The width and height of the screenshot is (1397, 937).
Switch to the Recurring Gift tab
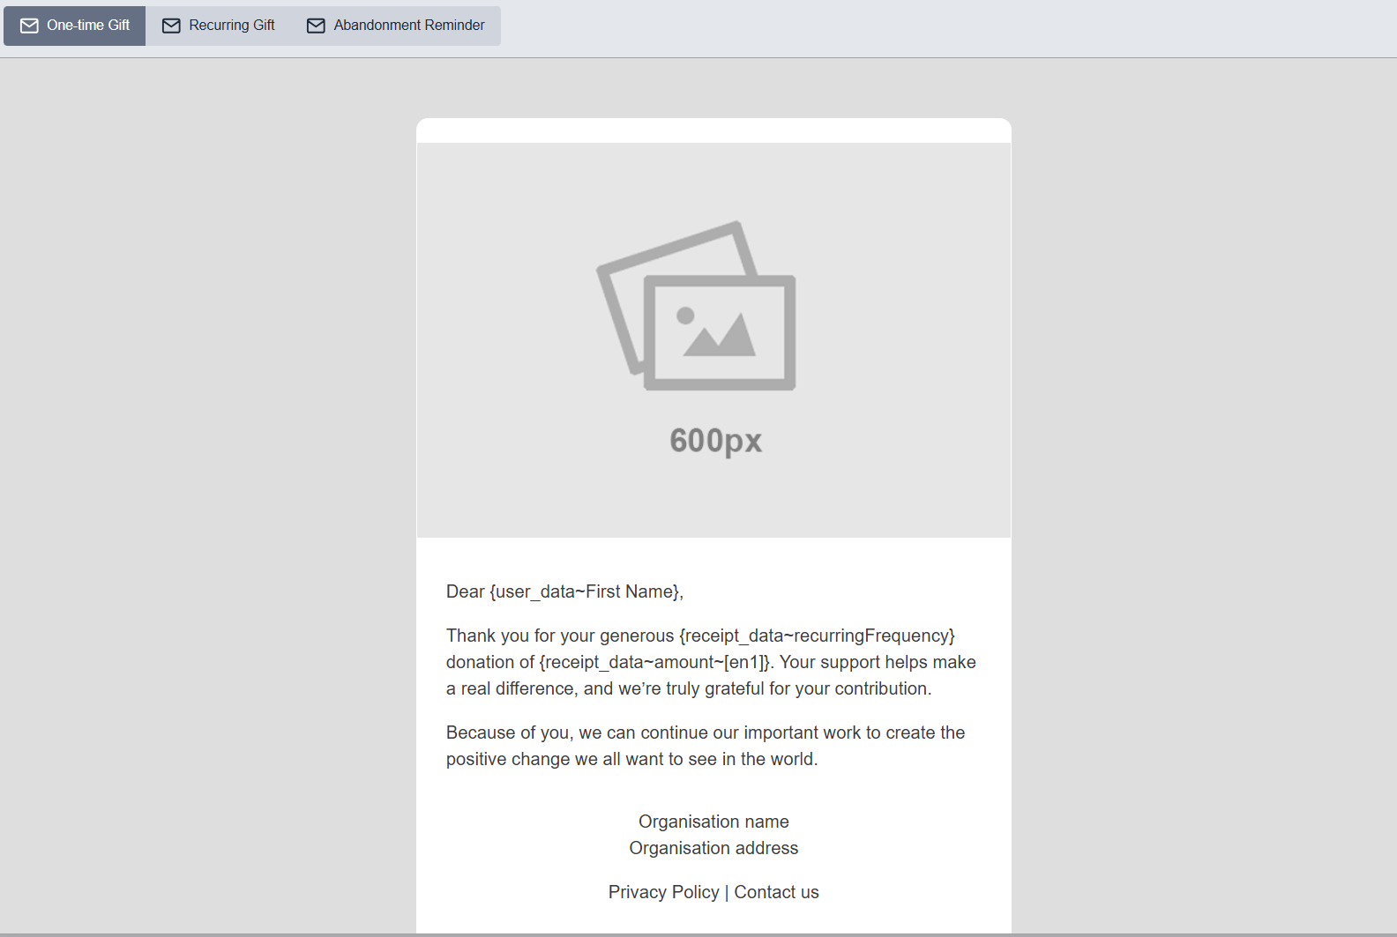(x=219, y=26)
